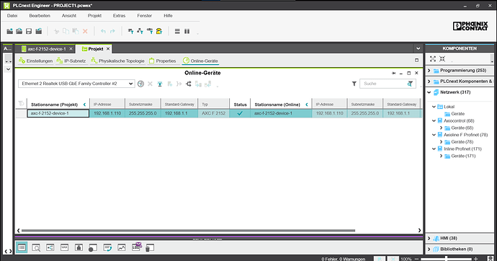Expand Geräte (78) under Axioline F Profinet
The width and height of the screenshot is (497, 261).
coord(441,142)
